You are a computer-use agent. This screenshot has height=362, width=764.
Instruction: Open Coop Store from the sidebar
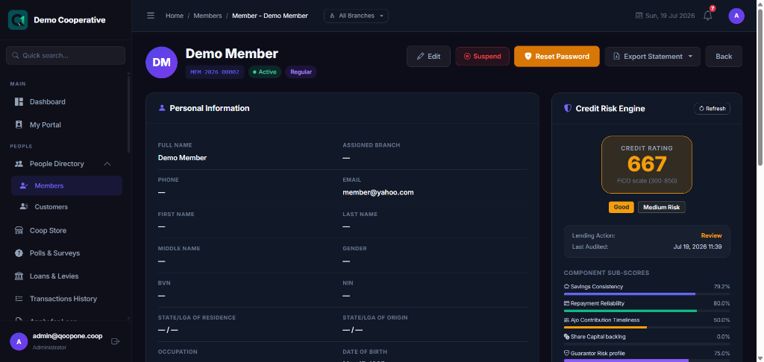[66, 231]
